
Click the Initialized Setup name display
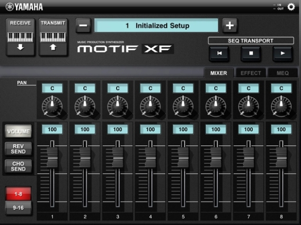pyautogui.click(x=156, y=25)
